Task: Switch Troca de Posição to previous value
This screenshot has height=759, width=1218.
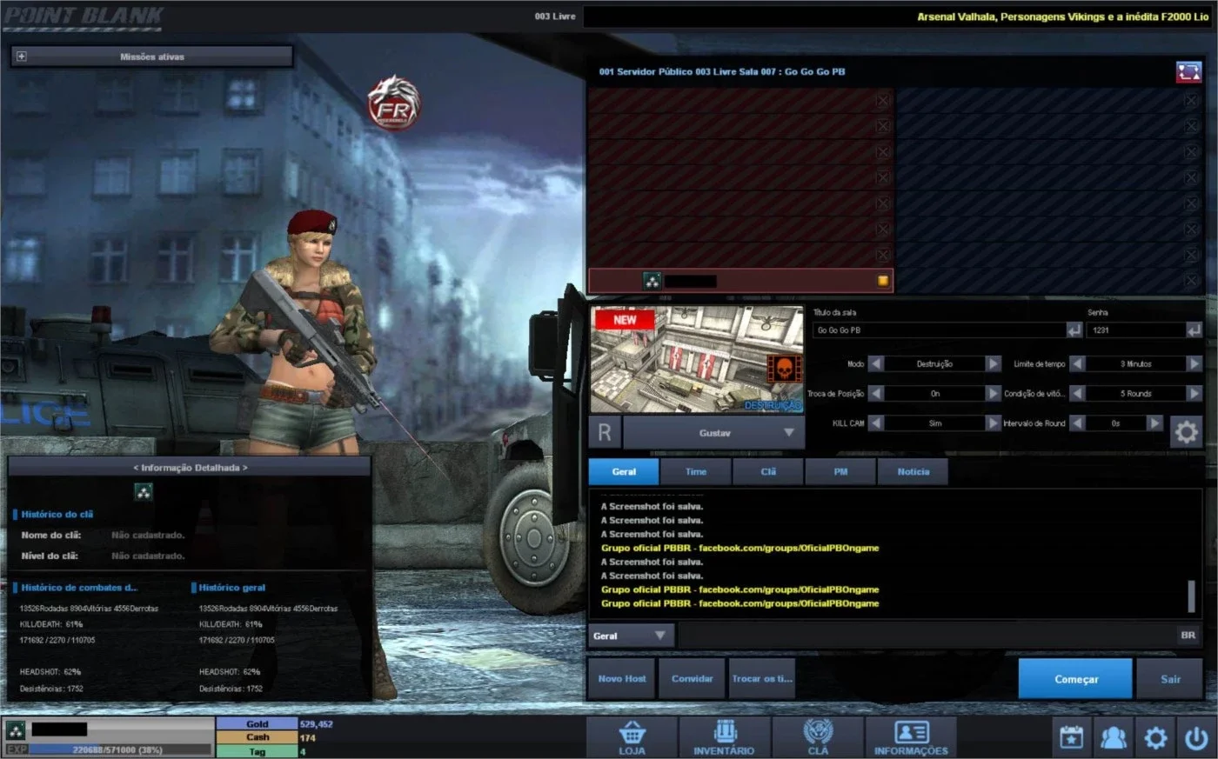Action: [876, 394]
